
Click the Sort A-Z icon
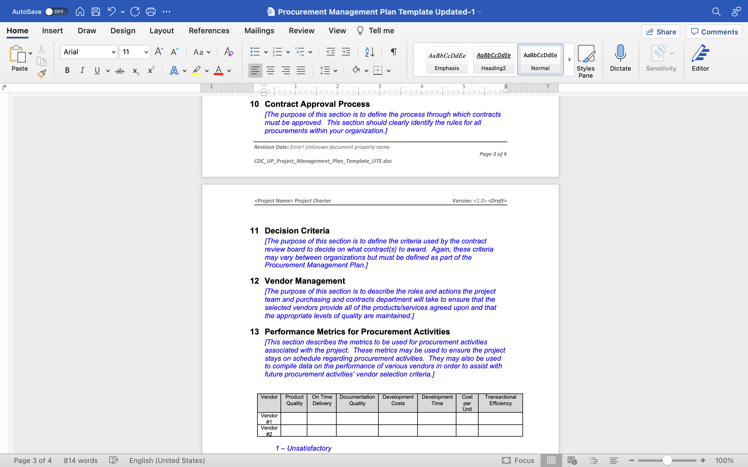[370, 52]
